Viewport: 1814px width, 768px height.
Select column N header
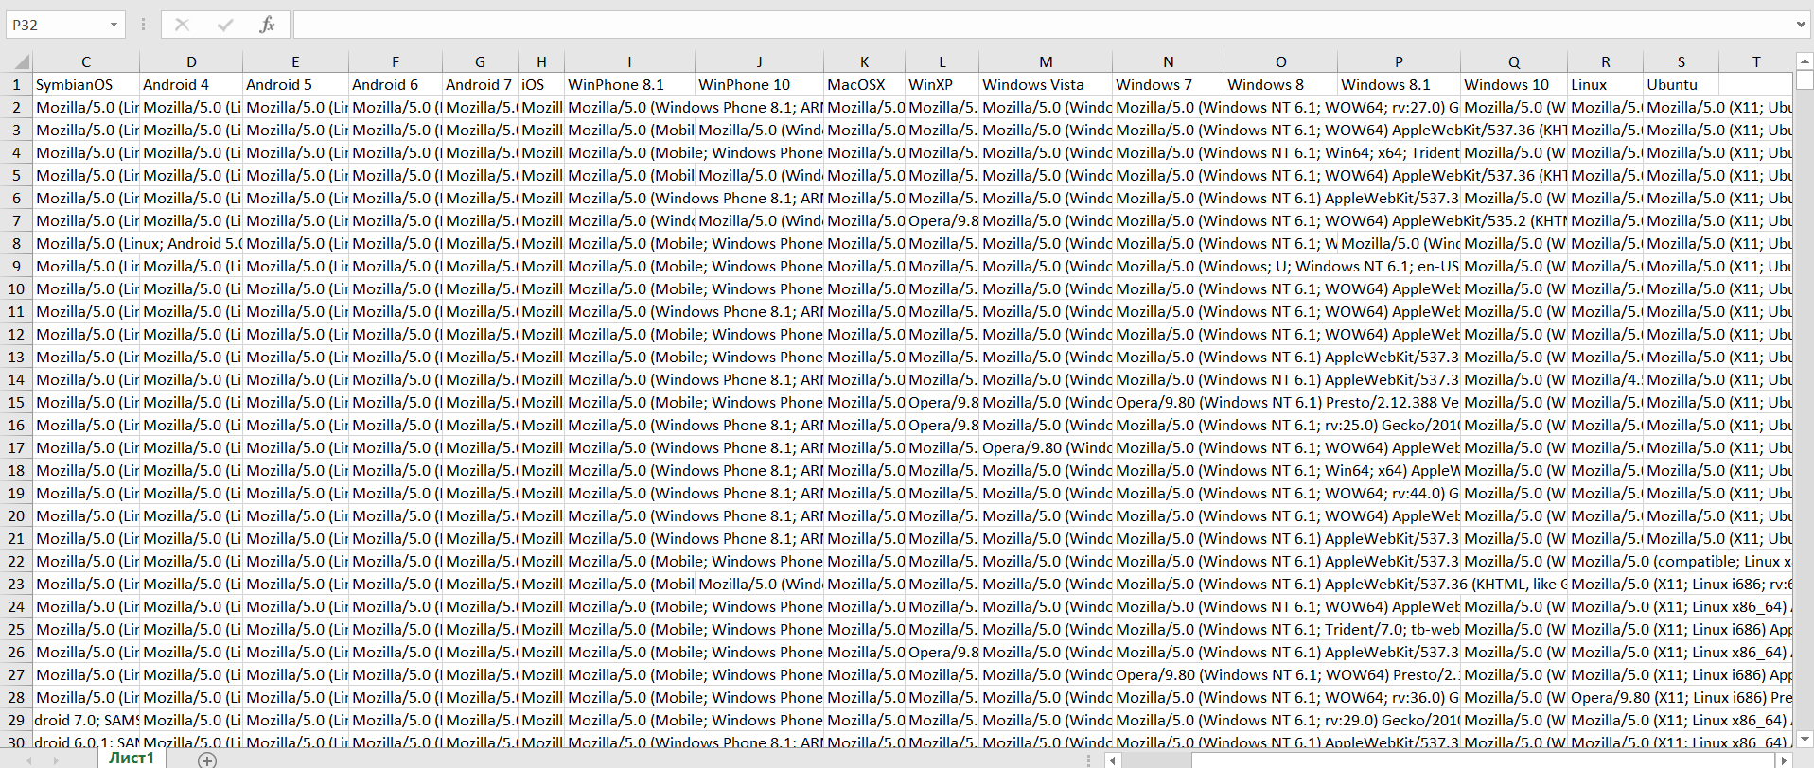pos(1169,62)
